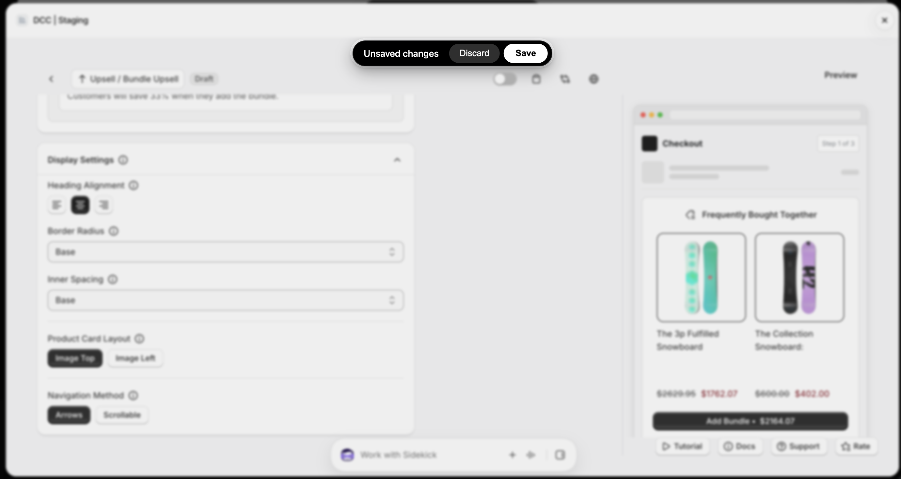Click the Step 1 of 3 badge

click(x=838, y=144)
